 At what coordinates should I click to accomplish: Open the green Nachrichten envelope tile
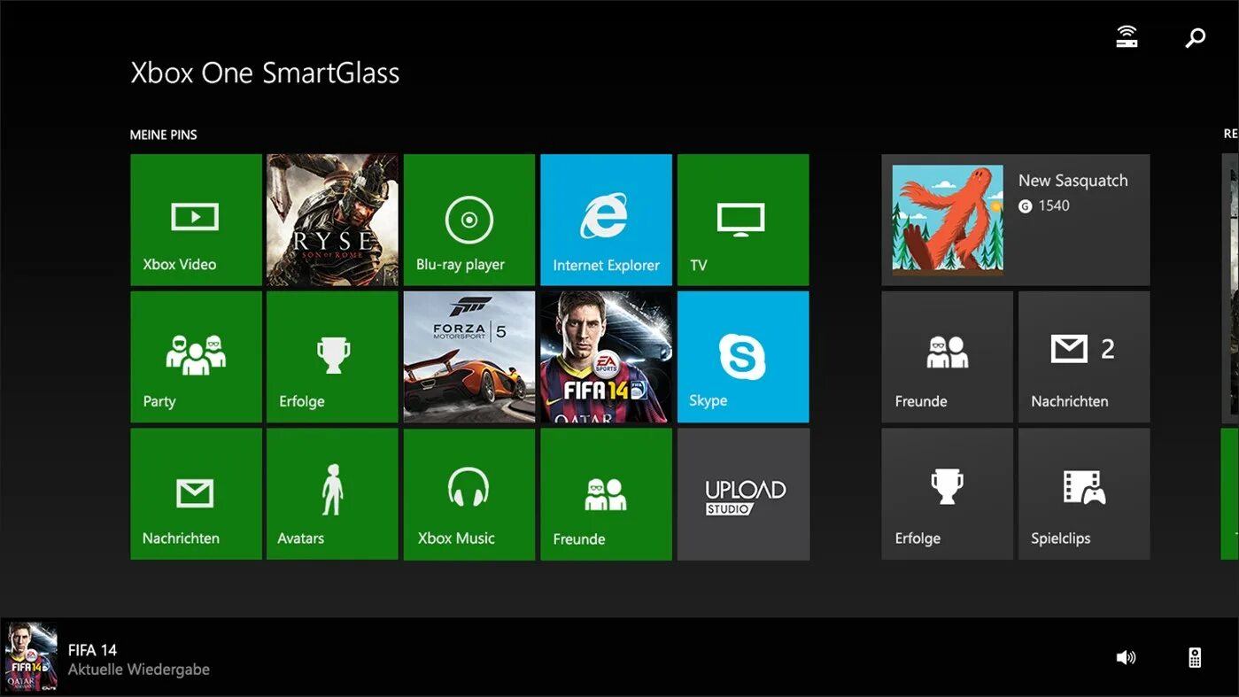click(x=196, y=494)
